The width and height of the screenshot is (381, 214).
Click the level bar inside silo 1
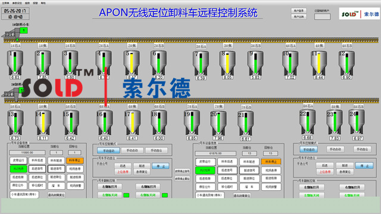pos(15,62)
